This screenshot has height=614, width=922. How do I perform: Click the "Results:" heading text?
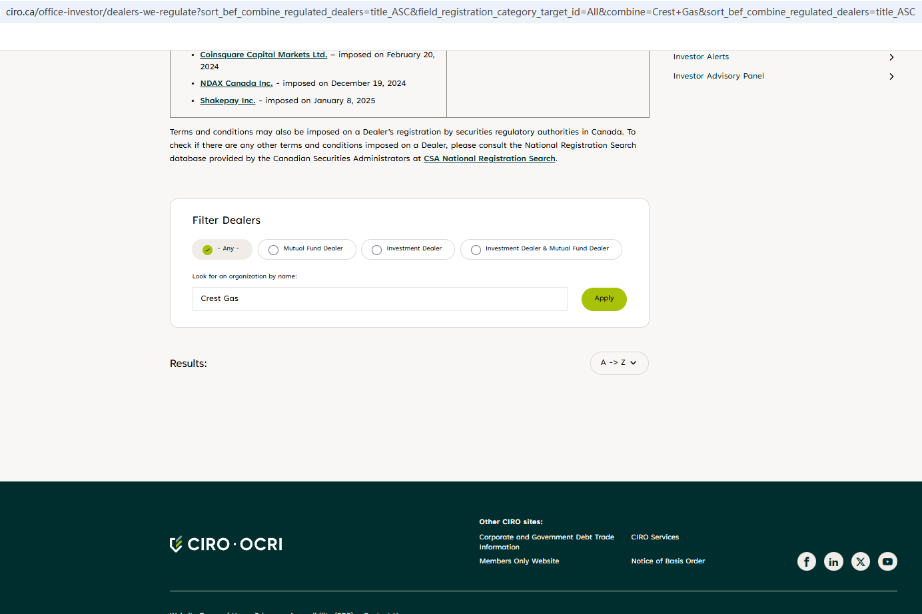coord(189,364)
